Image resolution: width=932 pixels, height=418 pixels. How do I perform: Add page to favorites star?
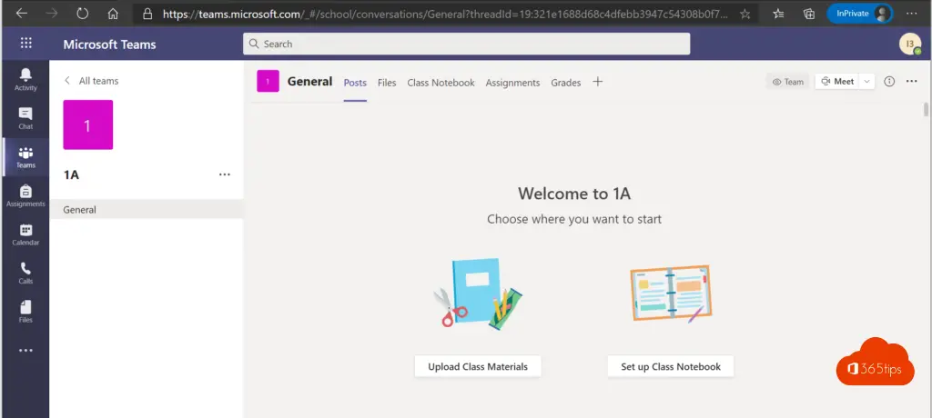(745, 14)
